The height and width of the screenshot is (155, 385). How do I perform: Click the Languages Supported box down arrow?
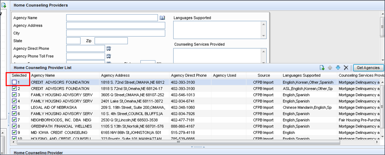pos(264,36)
